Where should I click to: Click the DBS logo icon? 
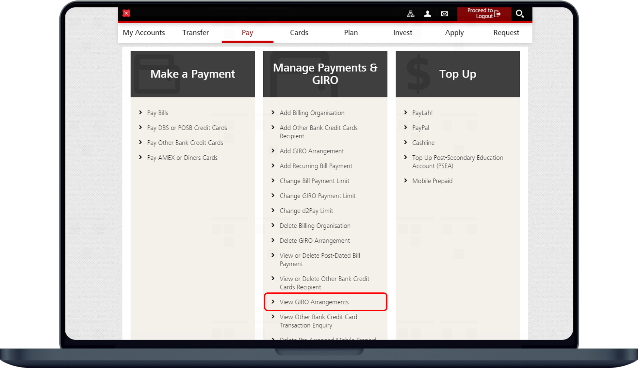(x=126, y=13)
